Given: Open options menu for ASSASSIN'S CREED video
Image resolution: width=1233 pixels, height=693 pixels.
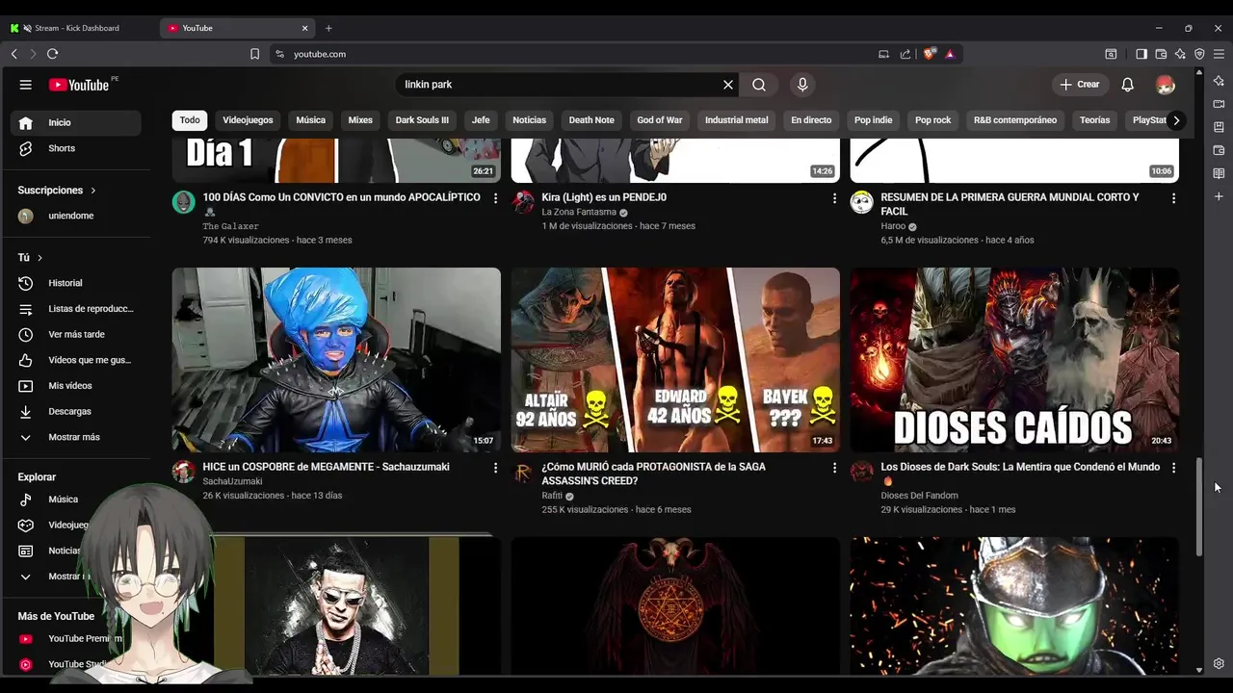Looking at the screenshot, I should pyautogui.click(x=835, y=468).
